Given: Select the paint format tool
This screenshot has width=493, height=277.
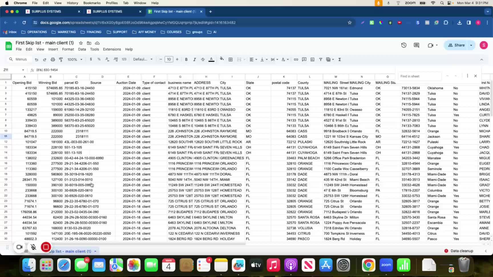Looking at the screenshot, I should pos(61,60).
